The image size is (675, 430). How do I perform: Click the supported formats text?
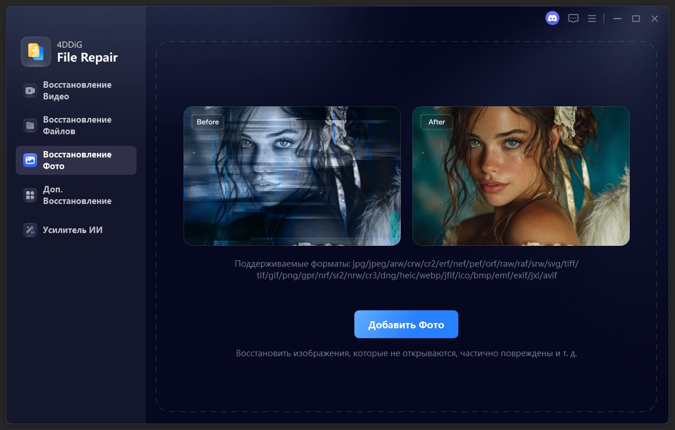(x=407, y=270)
